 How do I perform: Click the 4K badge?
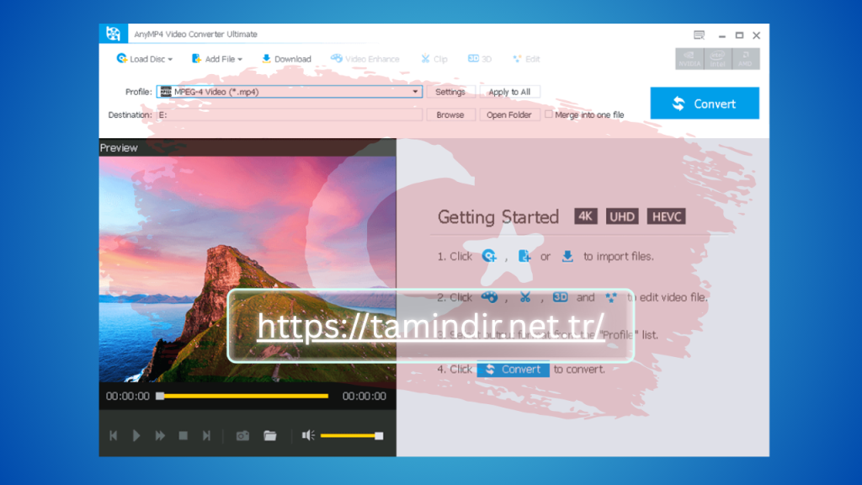586,216
